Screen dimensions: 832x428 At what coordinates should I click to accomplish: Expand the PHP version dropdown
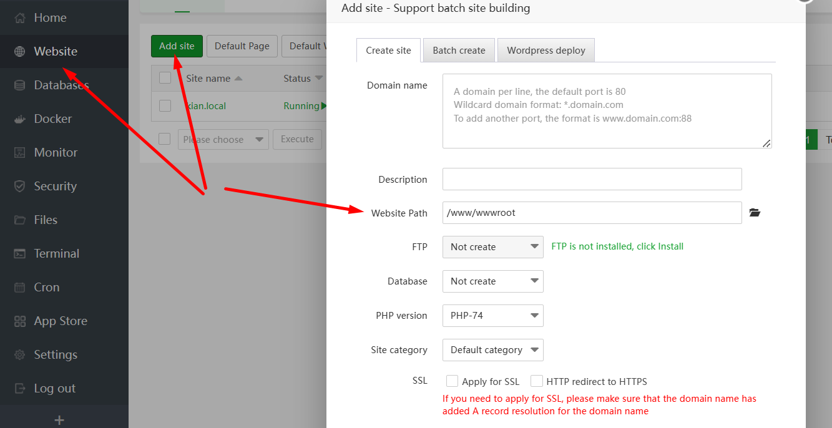[x=492, y=316]
